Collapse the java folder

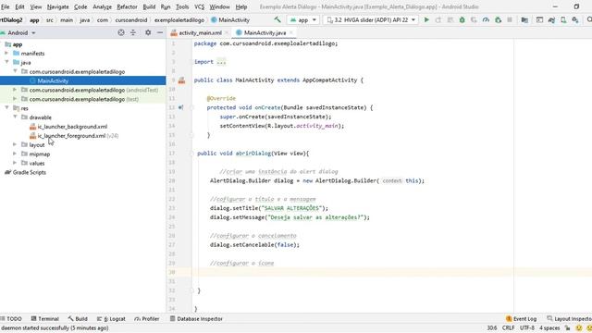coord(6,62)
